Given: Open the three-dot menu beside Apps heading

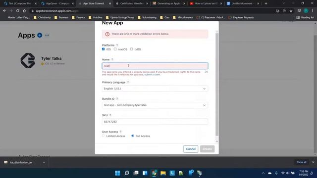Looking at the screenshot, I should 47,35.
